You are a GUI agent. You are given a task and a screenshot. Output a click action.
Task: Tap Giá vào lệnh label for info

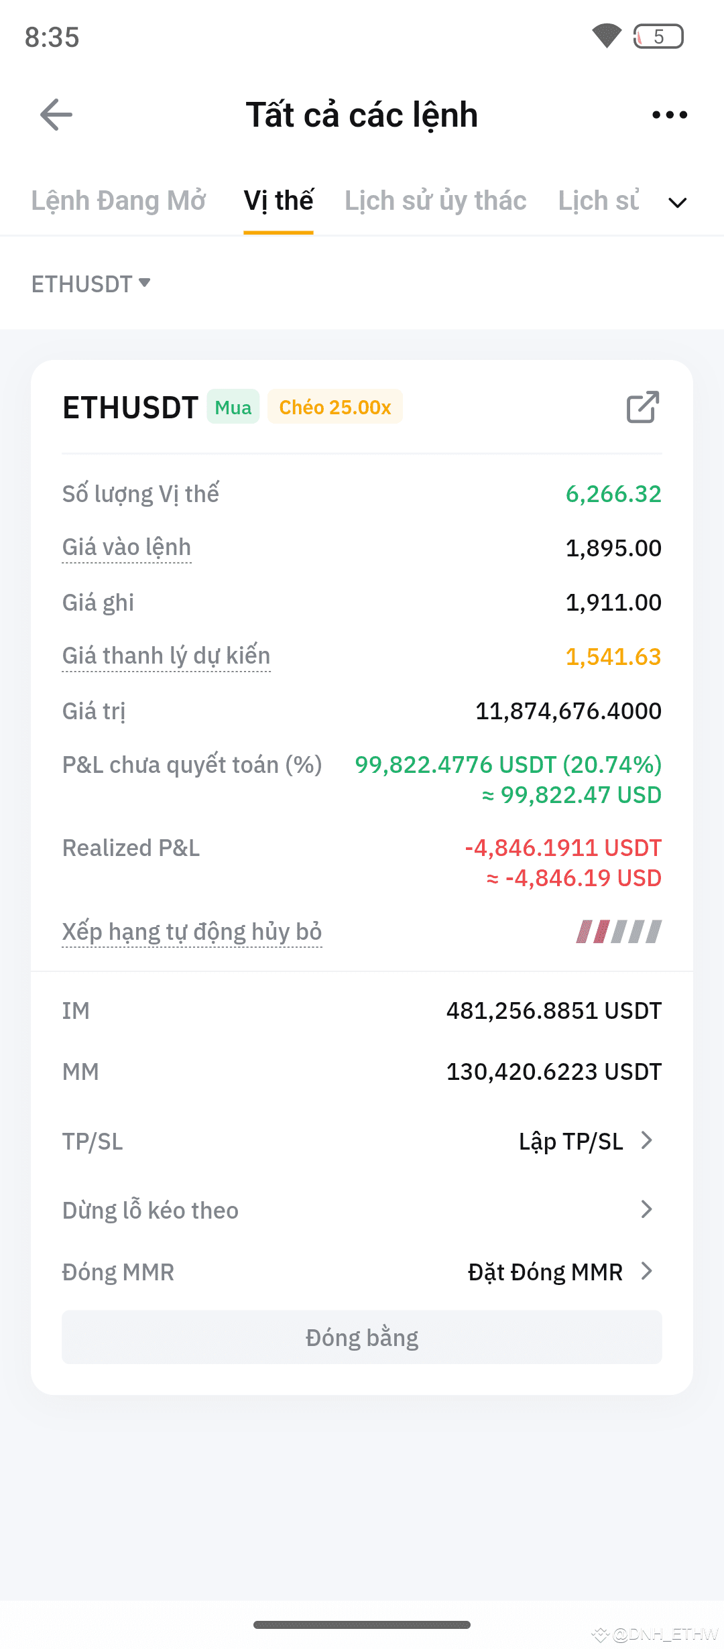tap(127, 548)
